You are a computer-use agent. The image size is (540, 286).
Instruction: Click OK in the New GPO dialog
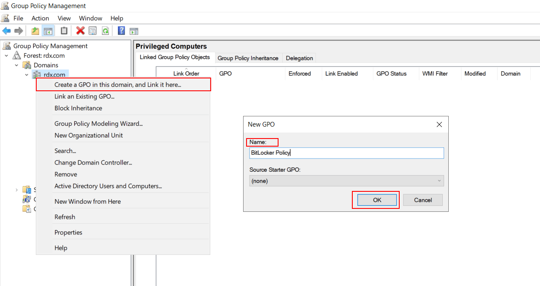coord(376,199)
